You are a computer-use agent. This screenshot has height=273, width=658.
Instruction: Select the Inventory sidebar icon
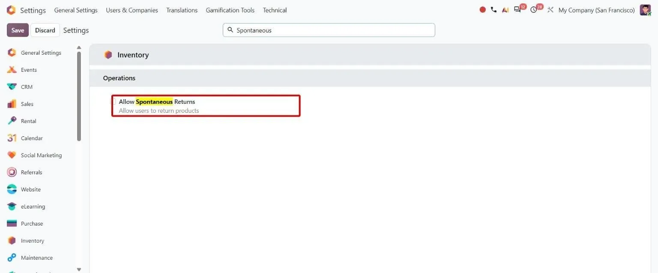12,241
